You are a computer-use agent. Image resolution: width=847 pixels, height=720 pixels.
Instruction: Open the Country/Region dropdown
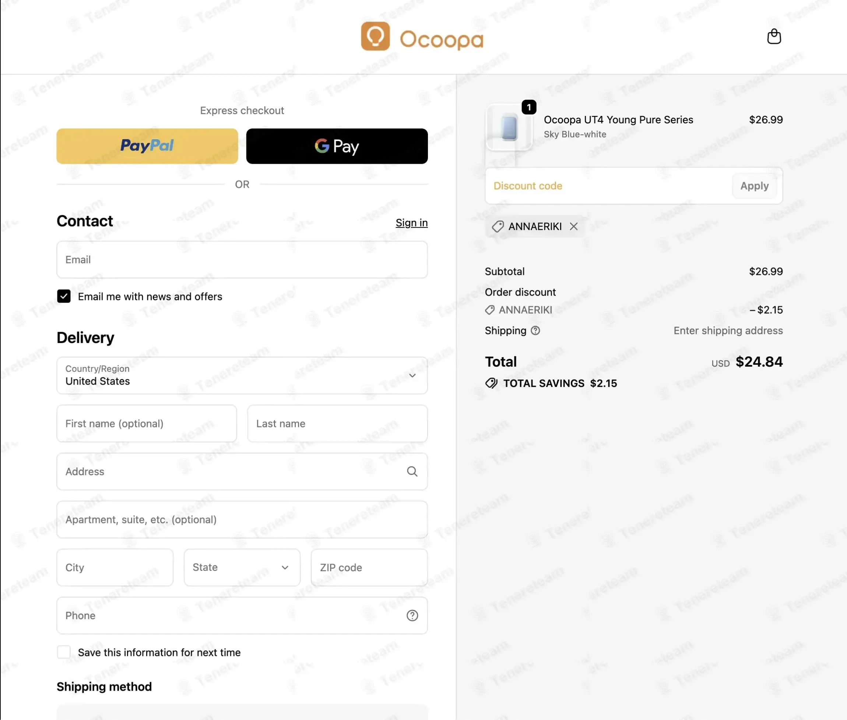(242, 375)
